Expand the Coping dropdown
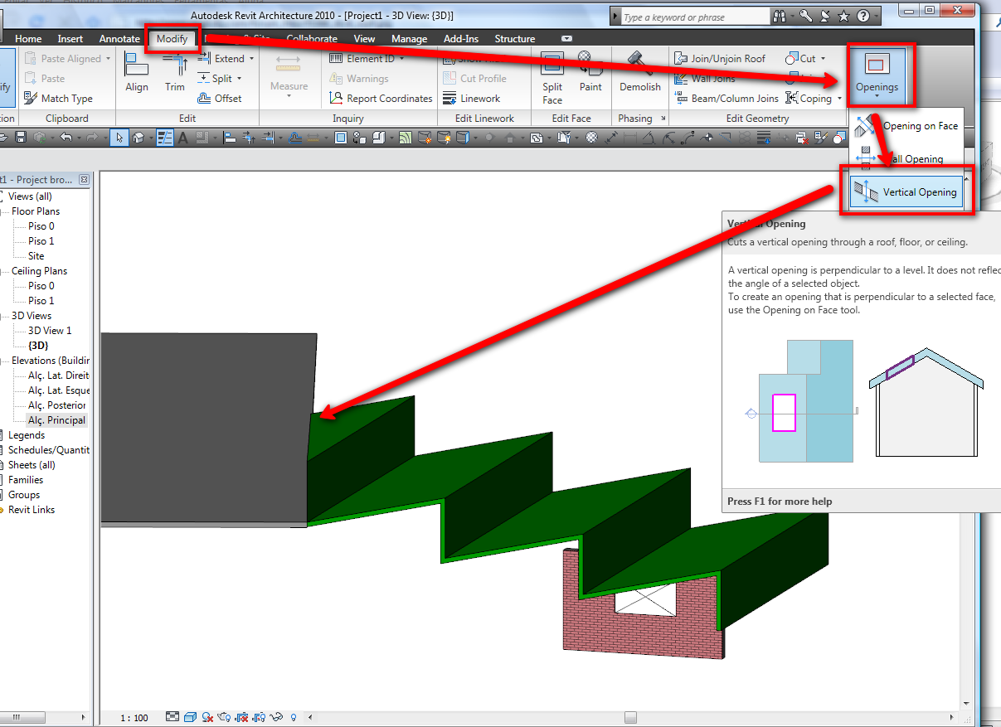This screenshot has width=1001, height=727. pyautogui.click(x=838, y=99)
